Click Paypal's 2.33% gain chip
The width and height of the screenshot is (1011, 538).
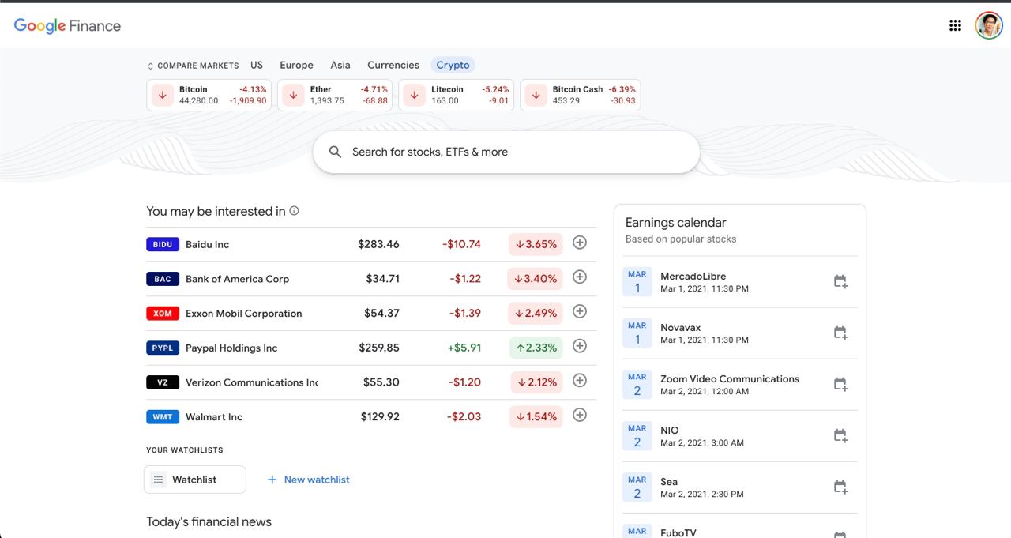point(536,348)
